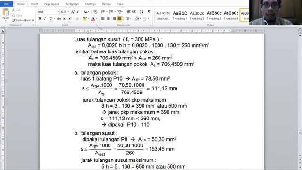
Task: Apply the Heading 2 style
Action: 197,16
